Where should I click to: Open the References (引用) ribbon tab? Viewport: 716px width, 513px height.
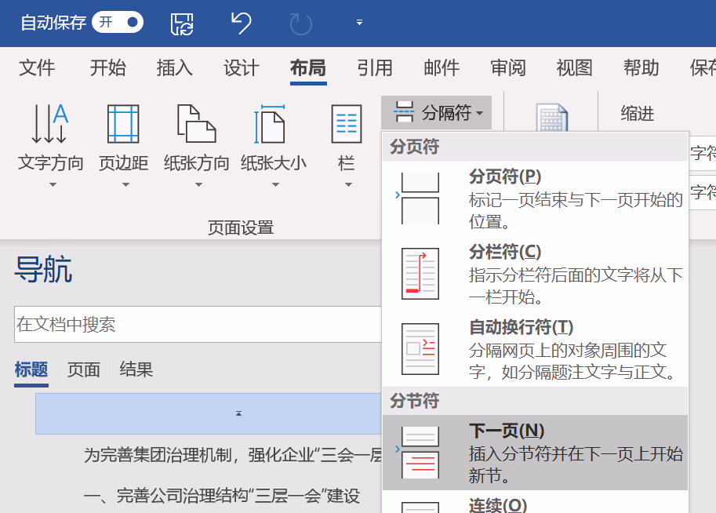374,68
